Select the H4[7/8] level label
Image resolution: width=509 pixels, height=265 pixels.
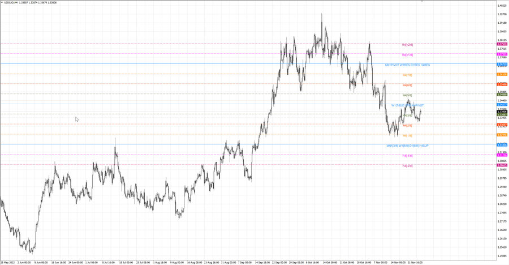(407, 75)
